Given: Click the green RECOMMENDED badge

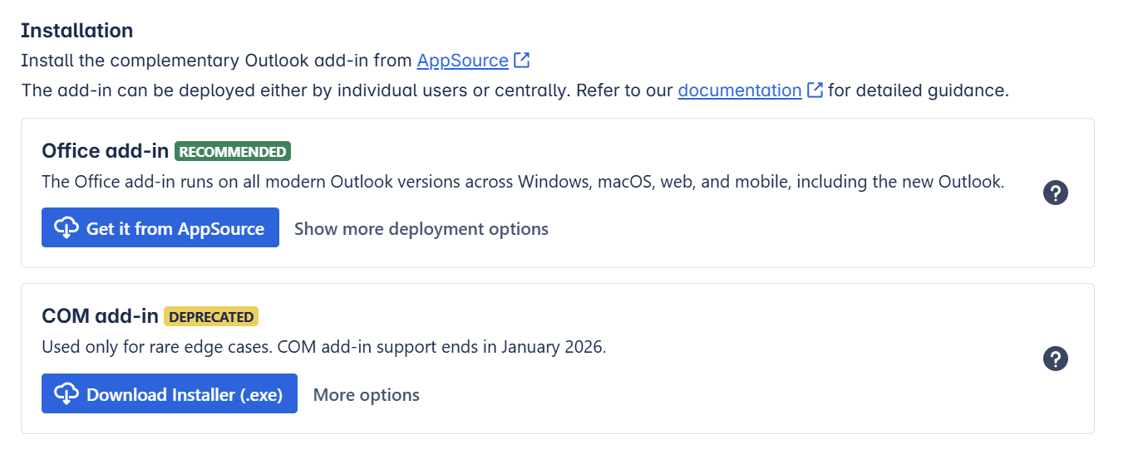Looking at the screenshot, I should (233, 151).
